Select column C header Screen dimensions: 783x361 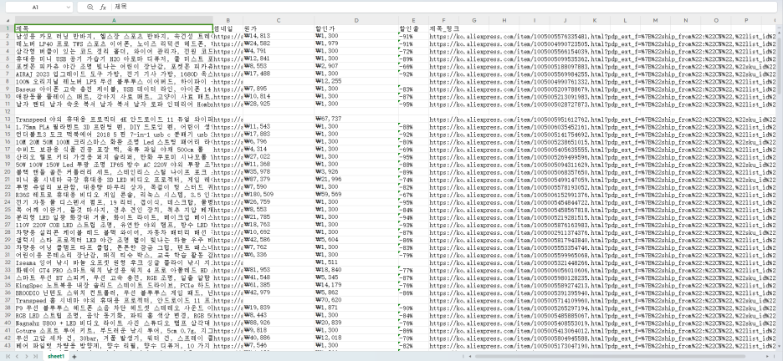[x=279, y=20]
